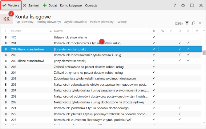Expand the Rodzaj (dowolny) filter dropdown

[x=49, y=22]
